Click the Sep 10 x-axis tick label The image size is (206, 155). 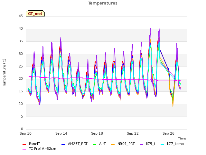26,133
